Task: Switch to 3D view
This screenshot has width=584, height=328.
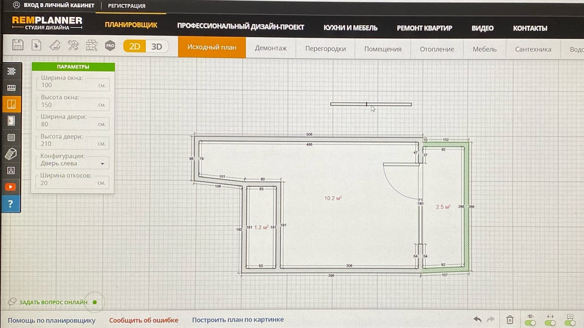Action: 157,46
